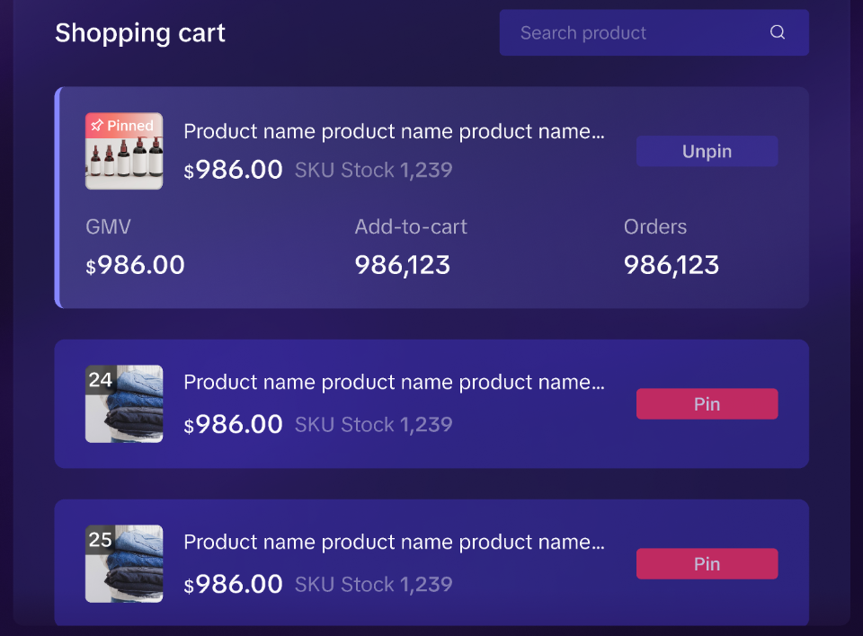863x636 pixels.
Task: Click the GMV value $986.00
Action: click(x=136, y=265)
